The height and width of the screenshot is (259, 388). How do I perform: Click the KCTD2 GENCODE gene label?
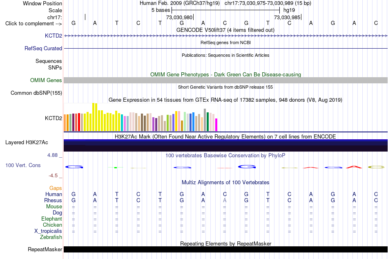pos(54,36)
